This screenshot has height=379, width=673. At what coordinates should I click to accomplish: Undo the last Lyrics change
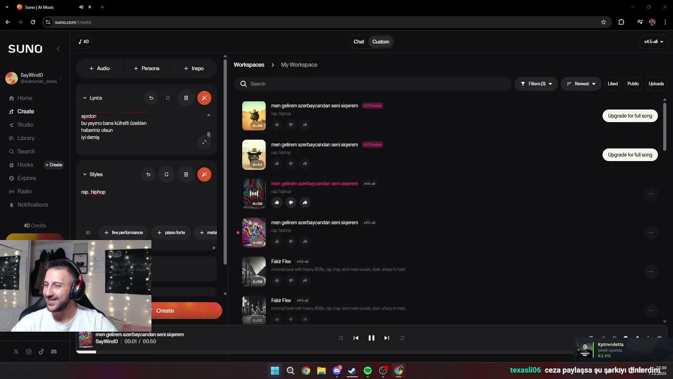(x=151, y=98)
